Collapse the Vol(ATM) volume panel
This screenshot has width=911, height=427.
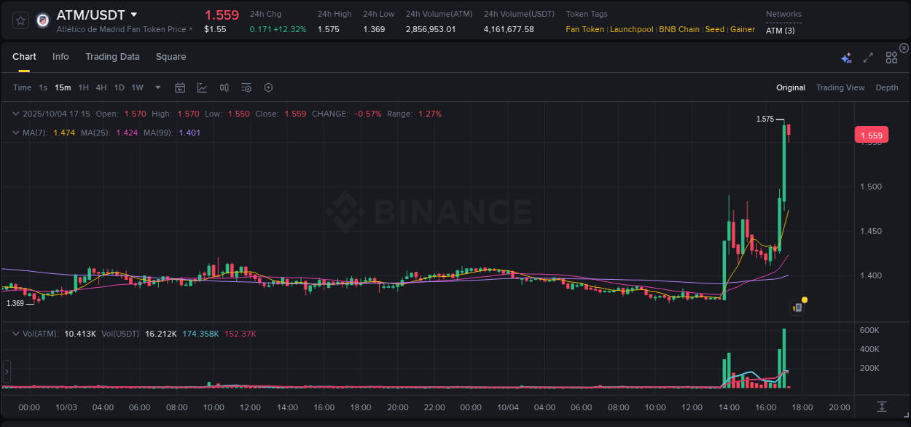15,333
